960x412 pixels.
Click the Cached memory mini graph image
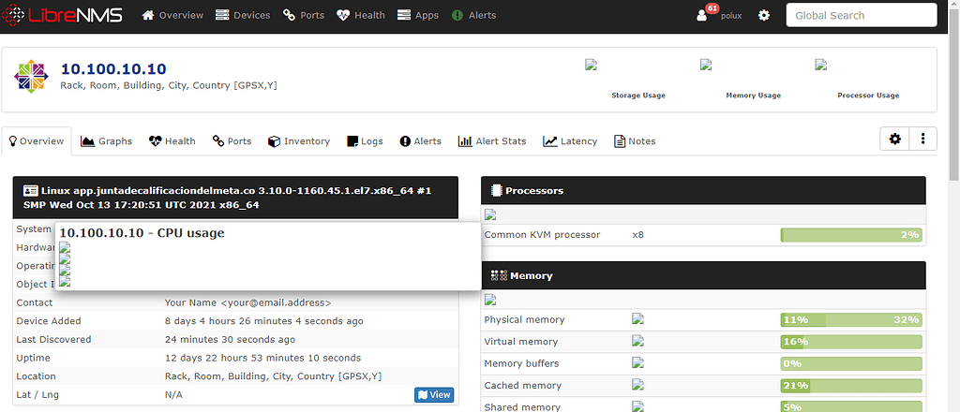[637, 385]
